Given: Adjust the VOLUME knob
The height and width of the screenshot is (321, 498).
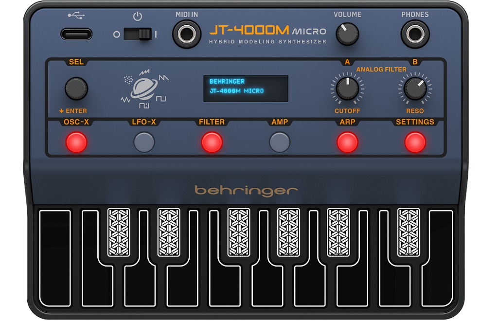Looking at the screenshot, I should point(347,34).
